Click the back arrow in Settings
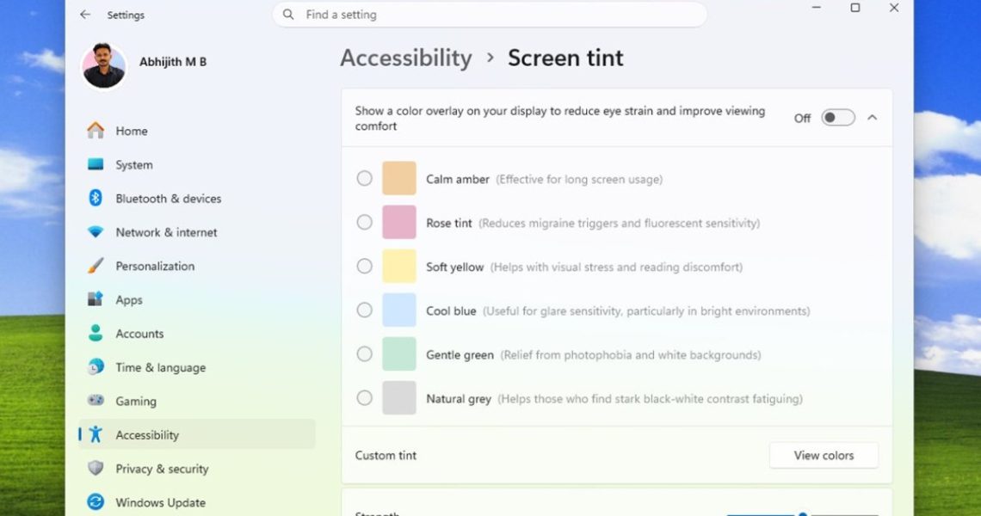The width and height of the screenshot is (981, 516). pyautogui.click(x=85, y=15)
